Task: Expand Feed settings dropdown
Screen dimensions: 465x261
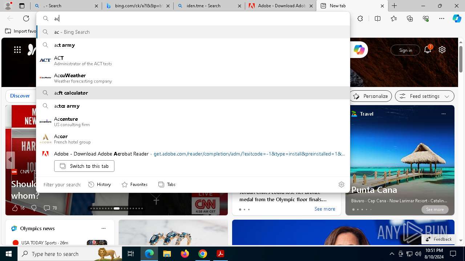Action: tap(424, 96)
